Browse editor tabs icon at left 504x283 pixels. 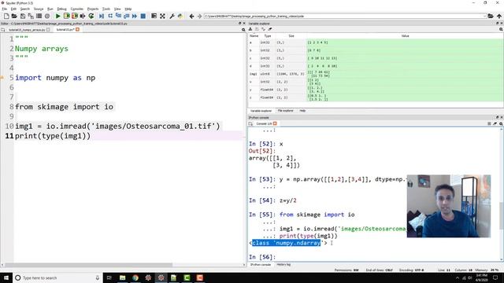pyautogui.click(x=3, y=30)
